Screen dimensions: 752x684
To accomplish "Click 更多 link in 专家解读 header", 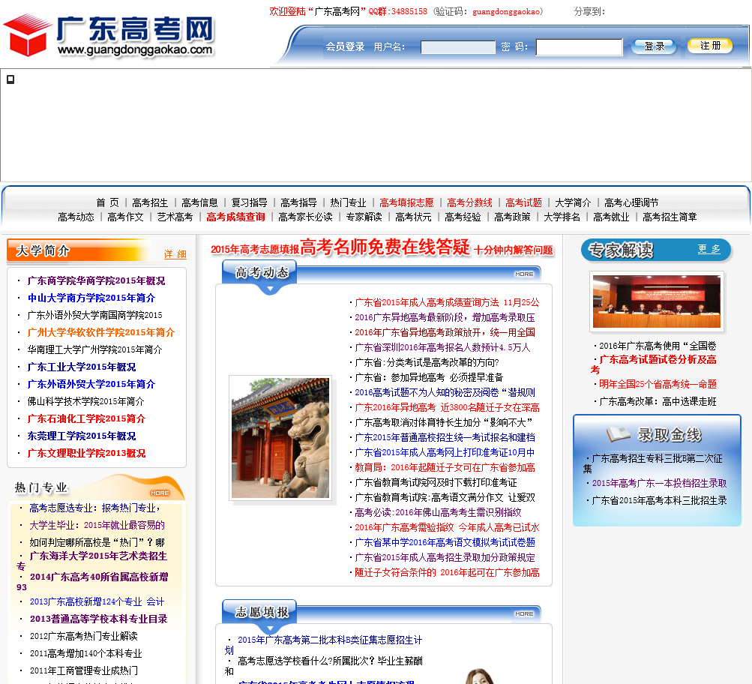I will [x=709, y=248].
